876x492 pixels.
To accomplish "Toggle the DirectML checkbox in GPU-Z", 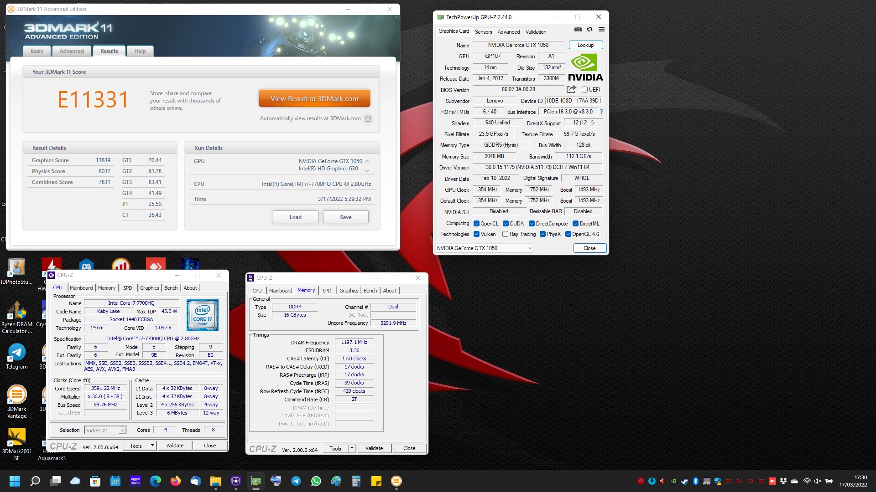I will pyautogui.click(x=575, y=224).
